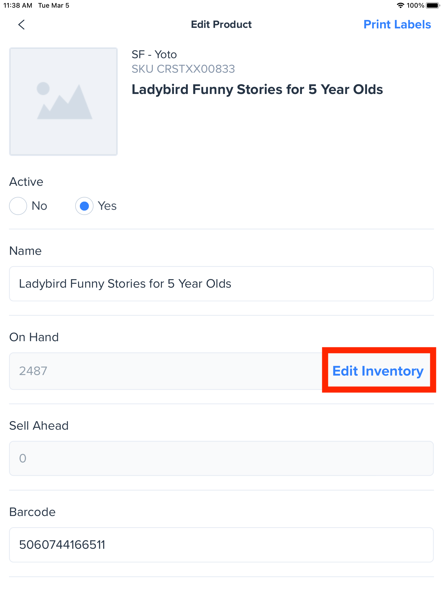Tap the battery icon in status bar
Viewport: 443px width, 590px height.
433,5
